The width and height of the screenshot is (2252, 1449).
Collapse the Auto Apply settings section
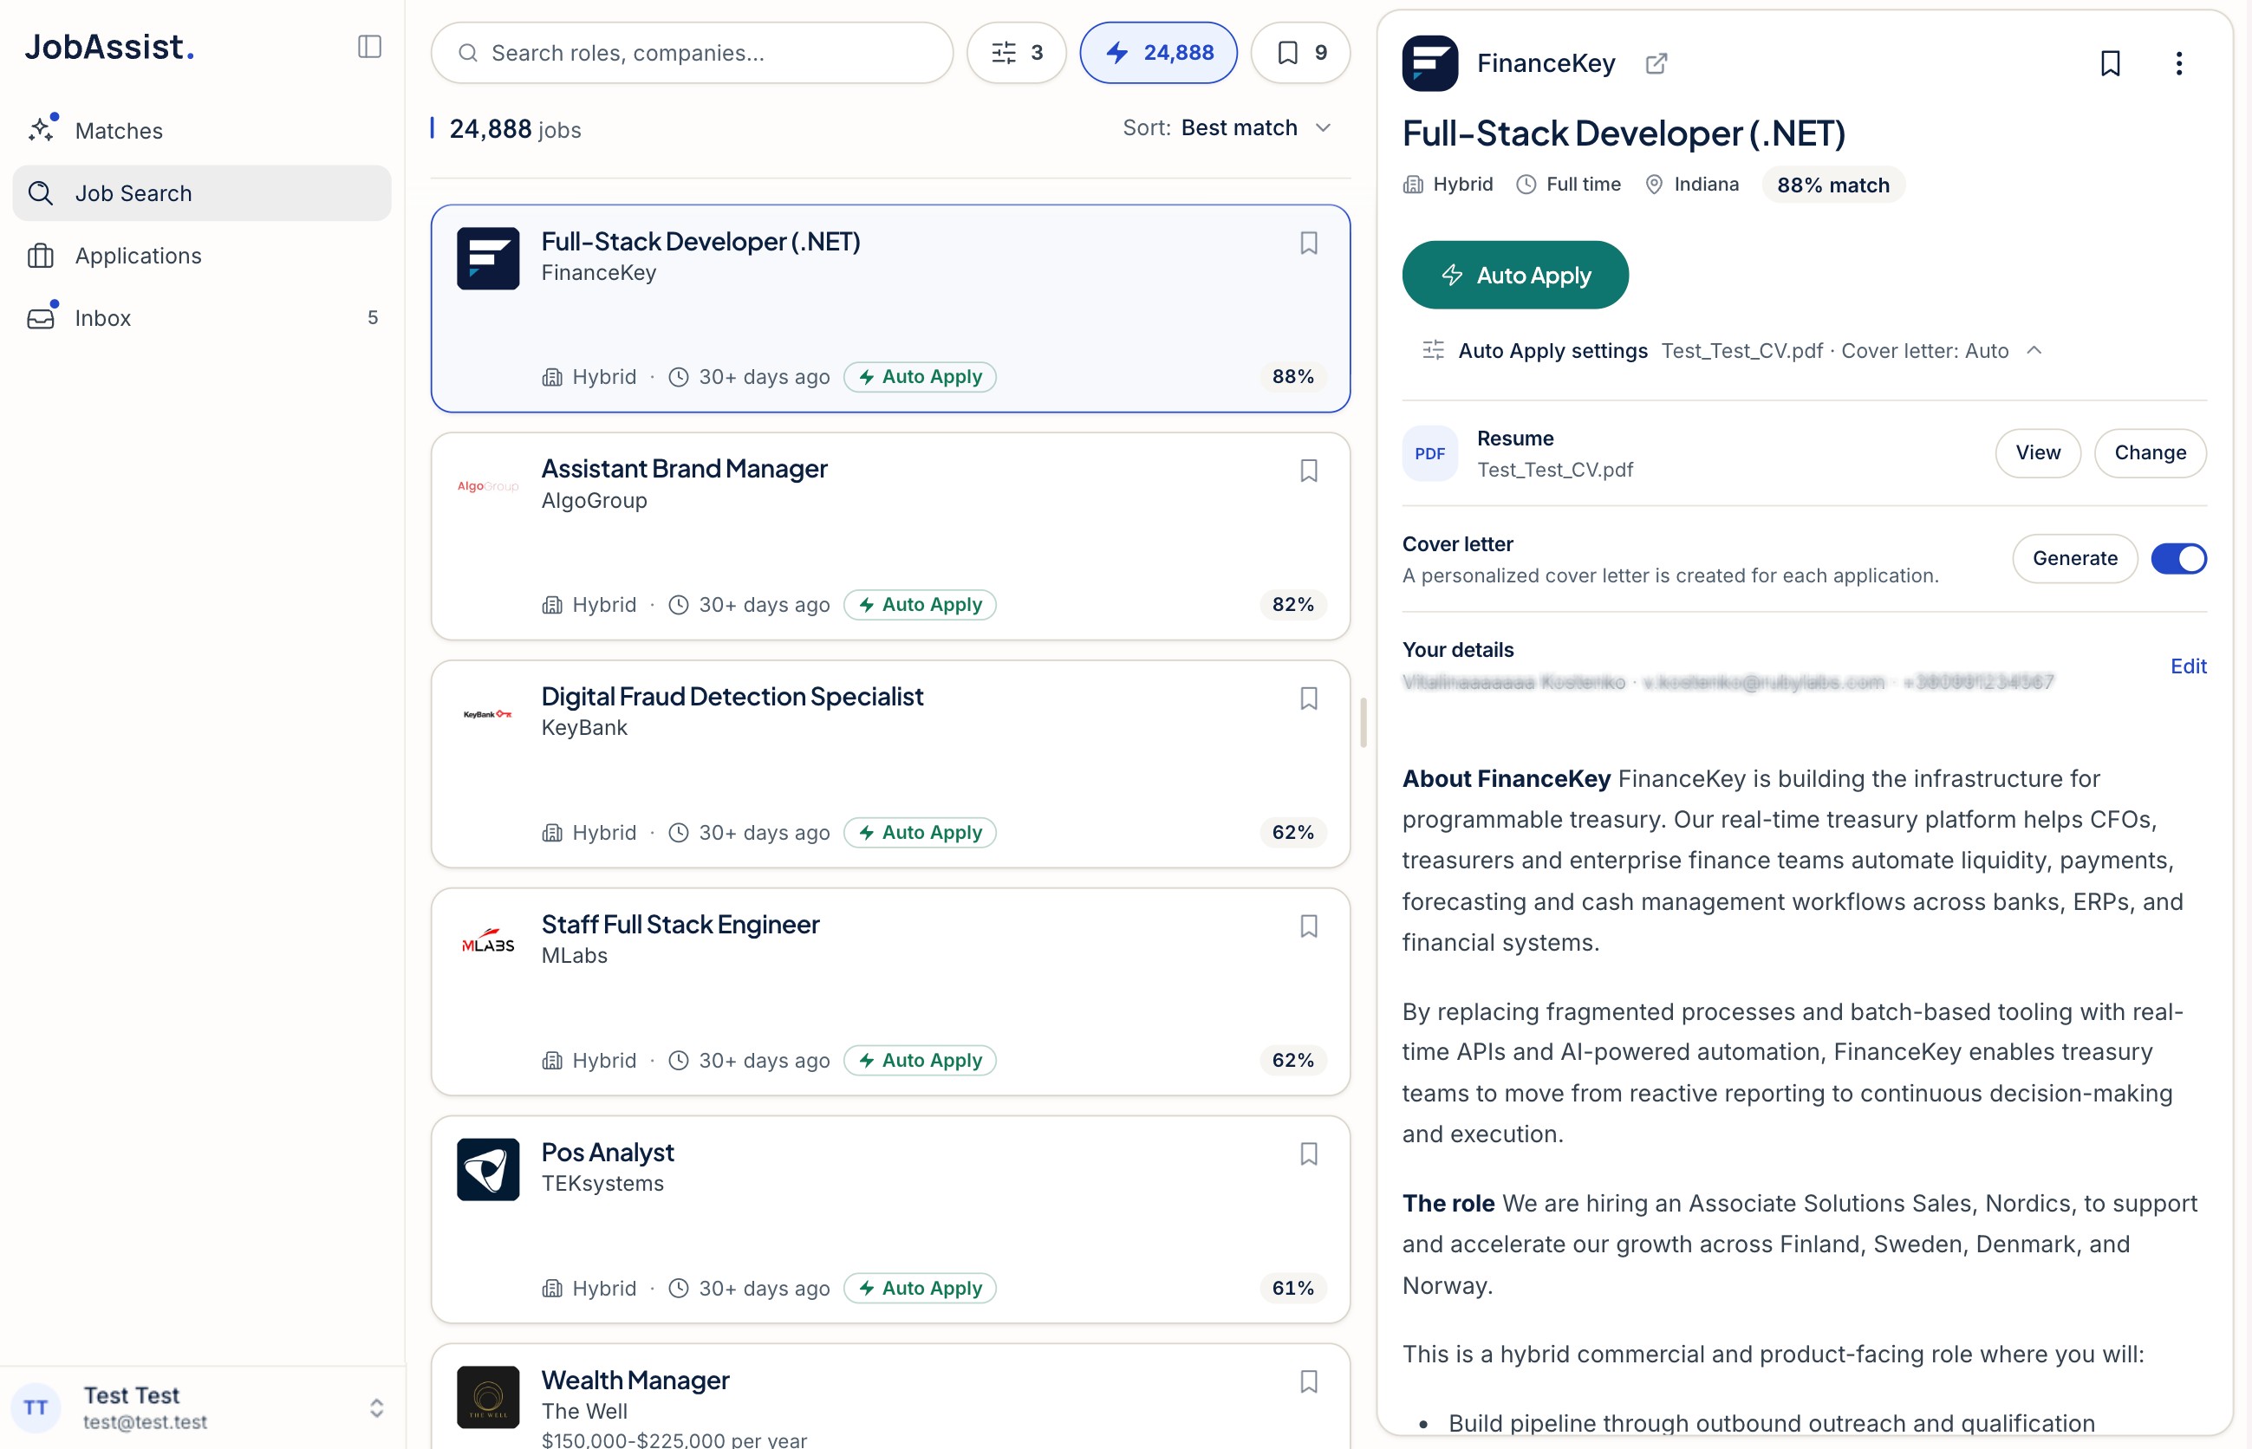[2034, 350]
